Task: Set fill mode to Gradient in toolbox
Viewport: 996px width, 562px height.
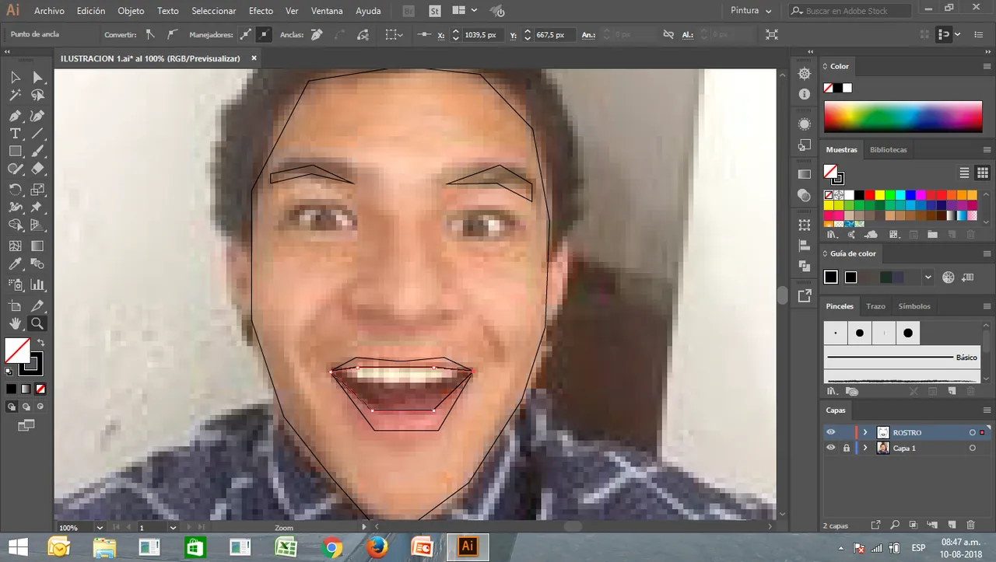Action: point(26,388)
